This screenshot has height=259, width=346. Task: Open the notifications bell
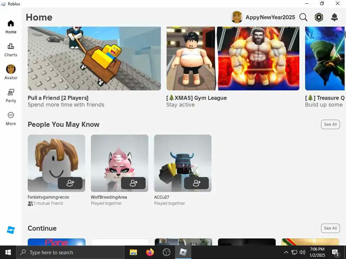coord(335,17)
